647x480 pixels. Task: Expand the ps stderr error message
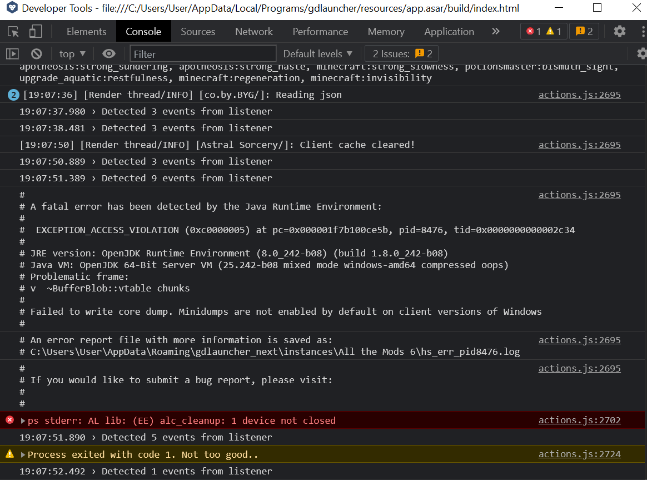pyautogui.click(x=23, y=420)
